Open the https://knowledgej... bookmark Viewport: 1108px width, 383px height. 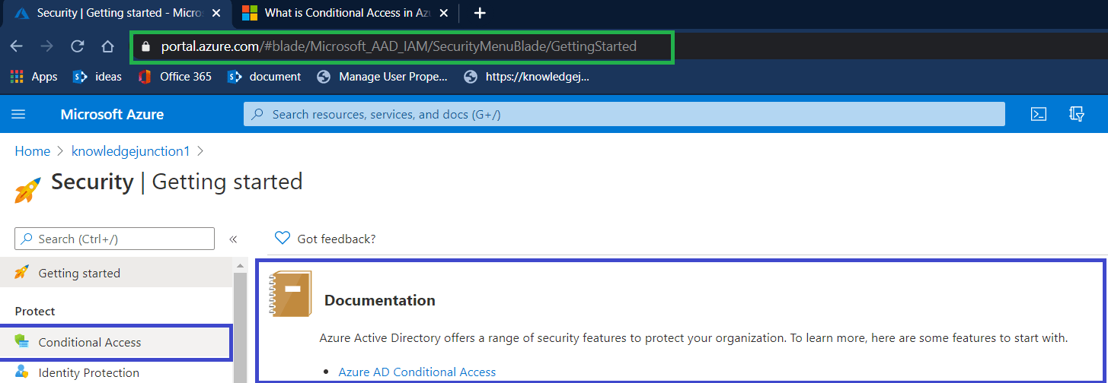pyautogui.click(x=527, y=77)
